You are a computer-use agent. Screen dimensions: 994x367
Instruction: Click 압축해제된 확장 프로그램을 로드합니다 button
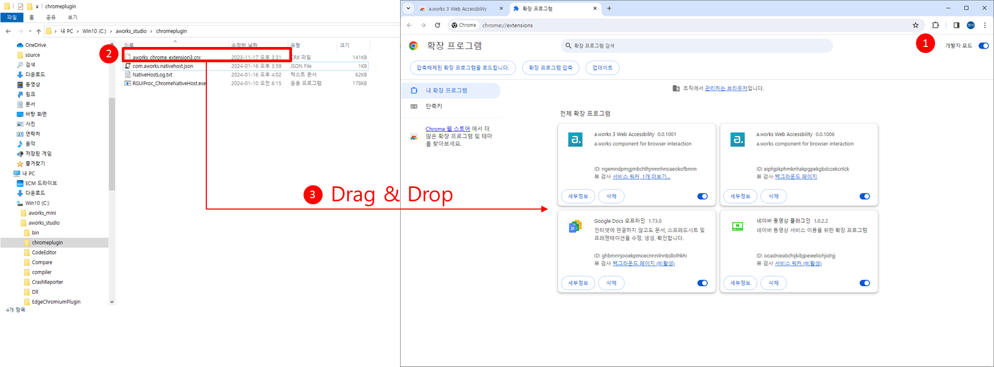[463, 68]
